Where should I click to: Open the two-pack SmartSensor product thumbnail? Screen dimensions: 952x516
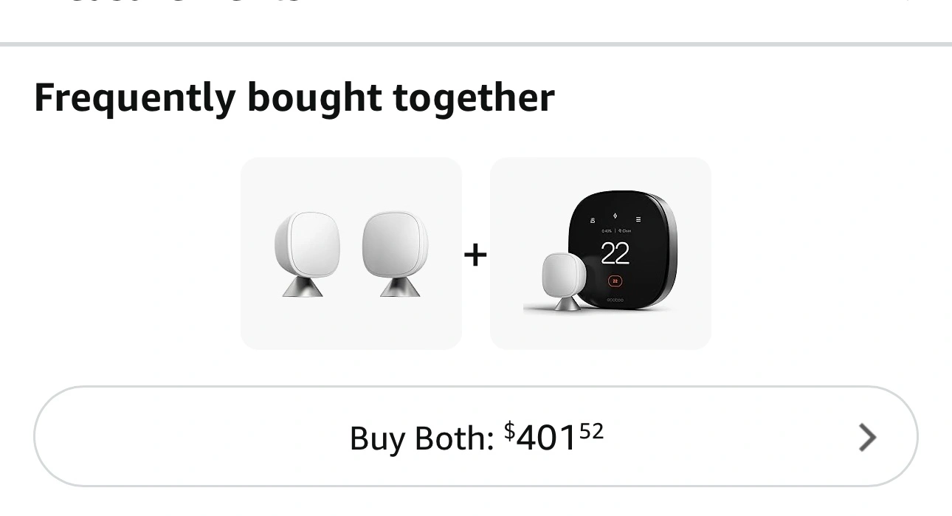pyautogui.click(x=351, y=253)
